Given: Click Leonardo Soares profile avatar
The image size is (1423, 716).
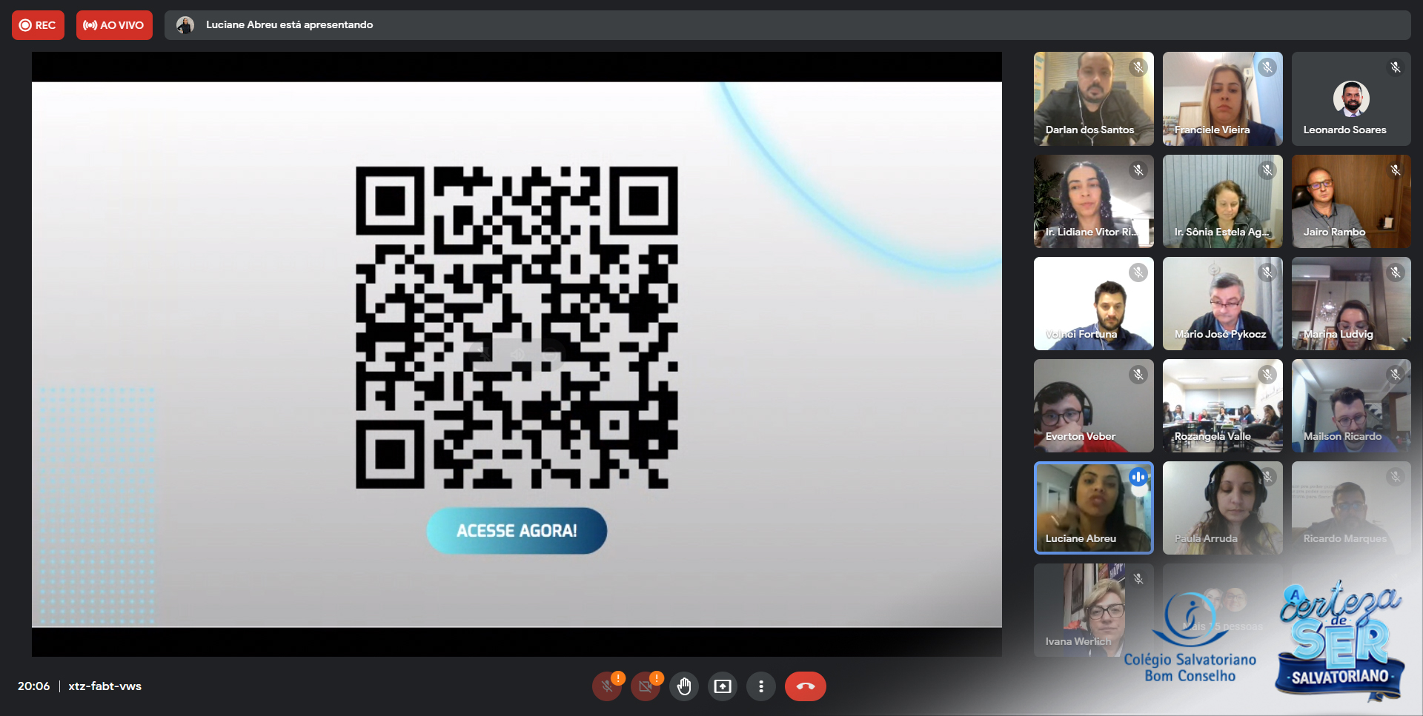Looking at the screenshot, I should click(x=1351, y=98).
